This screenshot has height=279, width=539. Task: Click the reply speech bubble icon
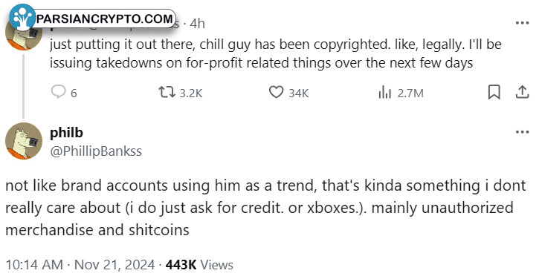point(58,92)
